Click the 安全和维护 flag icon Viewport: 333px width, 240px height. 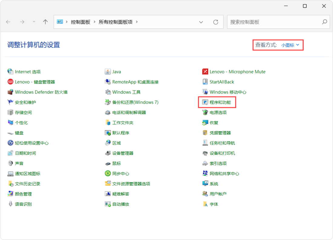point(10,102)
